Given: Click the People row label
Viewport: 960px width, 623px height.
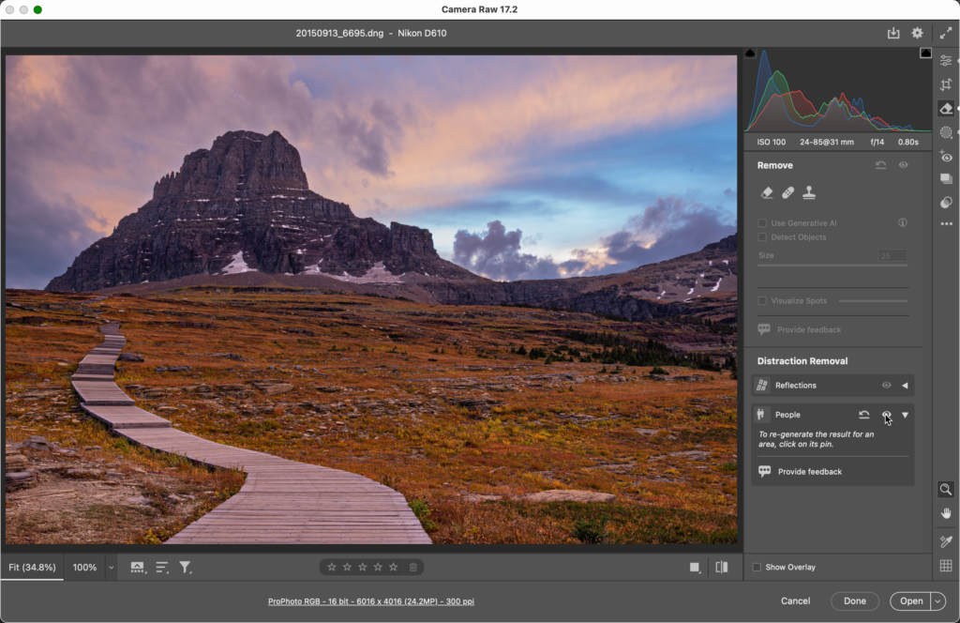Looking at the screenshot, I should pos(787,415).
